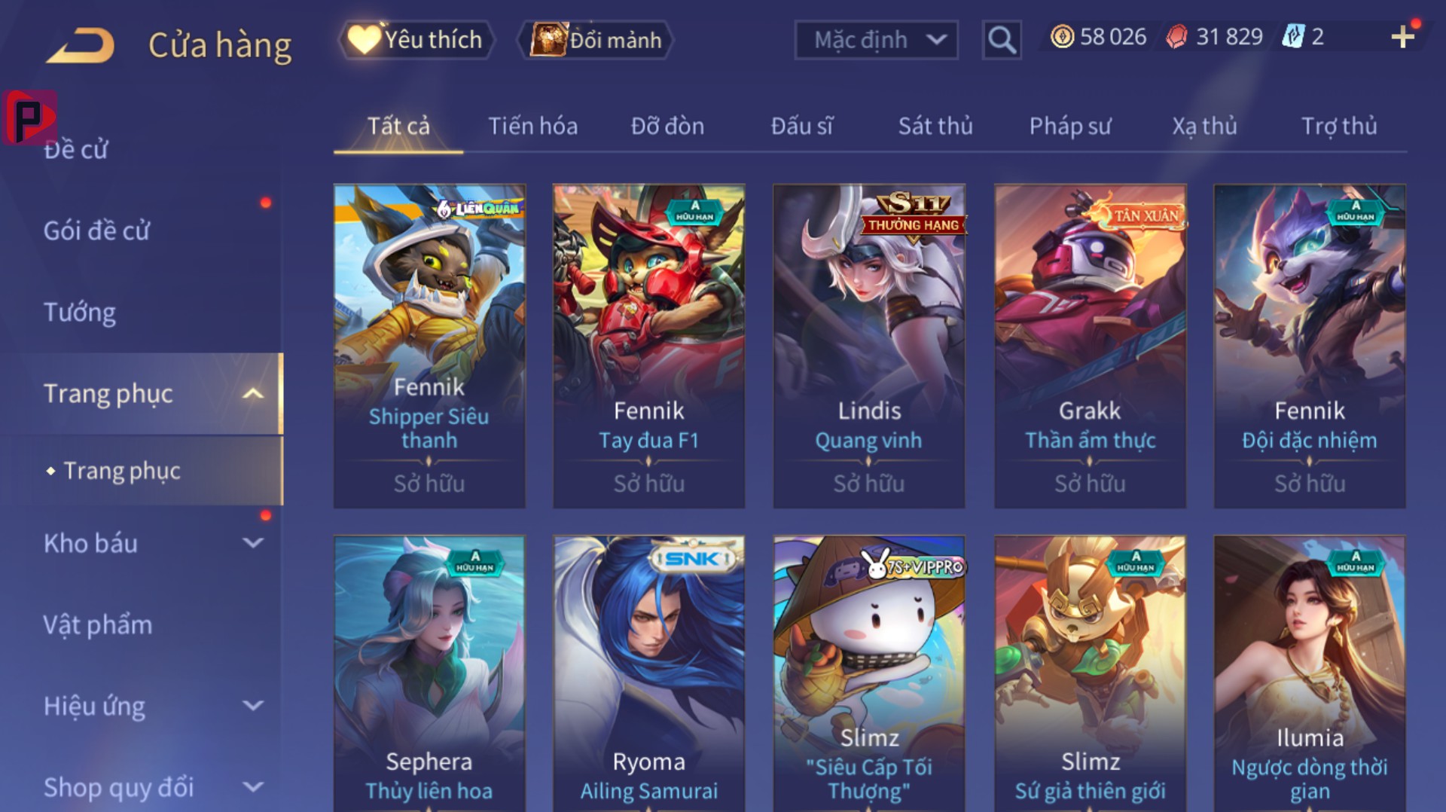The width and height of the screenshot is (1446, 812).
Task: Tap the golden back arrow icon
Action: coord(81,45)
